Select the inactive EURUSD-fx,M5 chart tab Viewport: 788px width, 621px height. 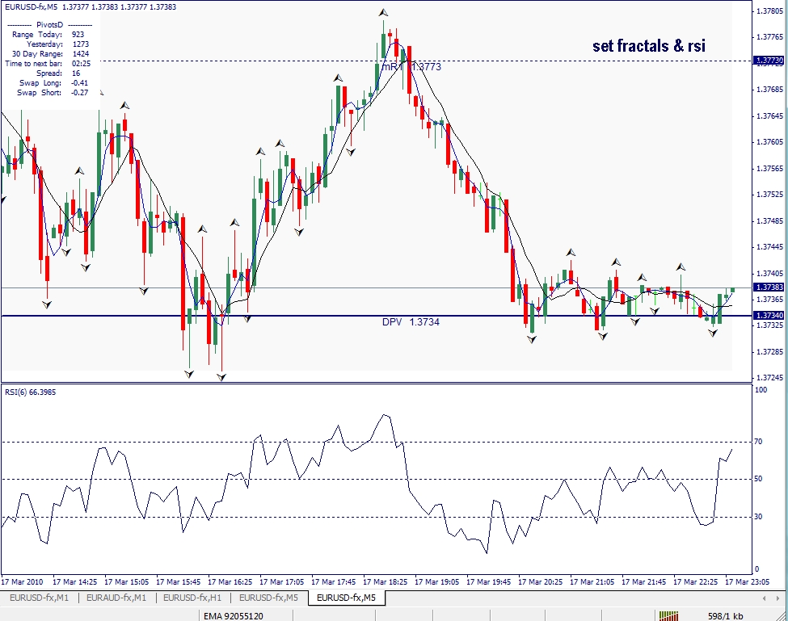tap(268, 598)
